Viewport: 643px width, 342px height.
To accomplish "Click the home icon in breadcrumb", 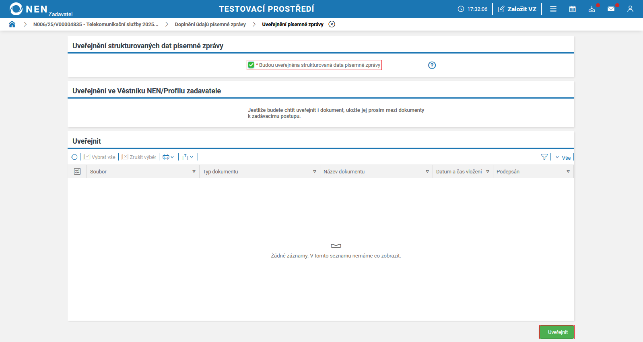I will (12, 24).
